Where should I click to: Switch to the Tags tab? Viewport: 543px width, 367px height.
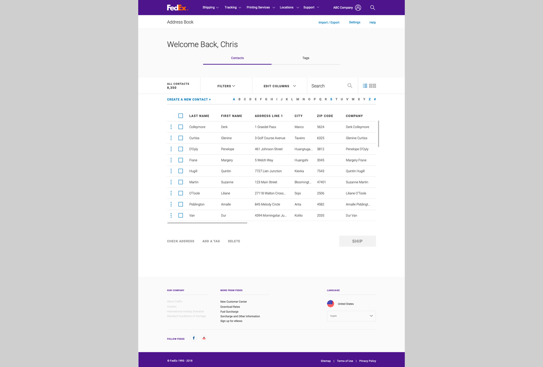pyautogui.click(x=306, y=58)
